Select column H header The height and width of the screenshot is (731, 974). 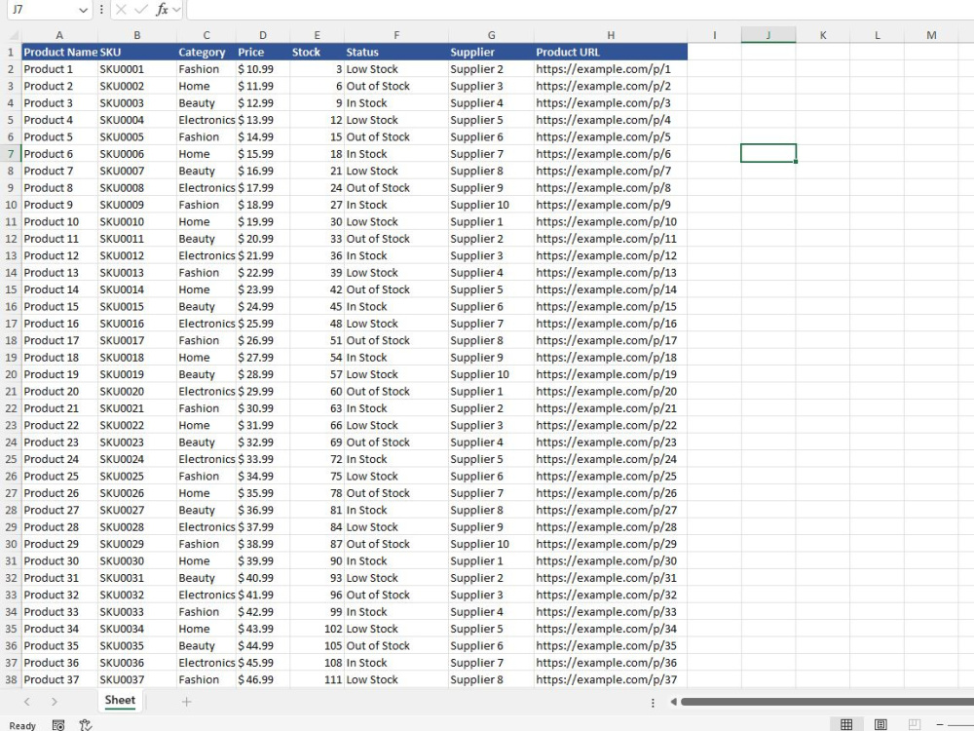coord(611,35)
